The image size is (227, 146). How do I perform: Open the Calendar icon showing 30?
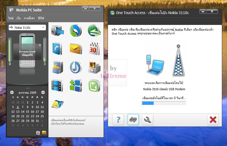94,49
